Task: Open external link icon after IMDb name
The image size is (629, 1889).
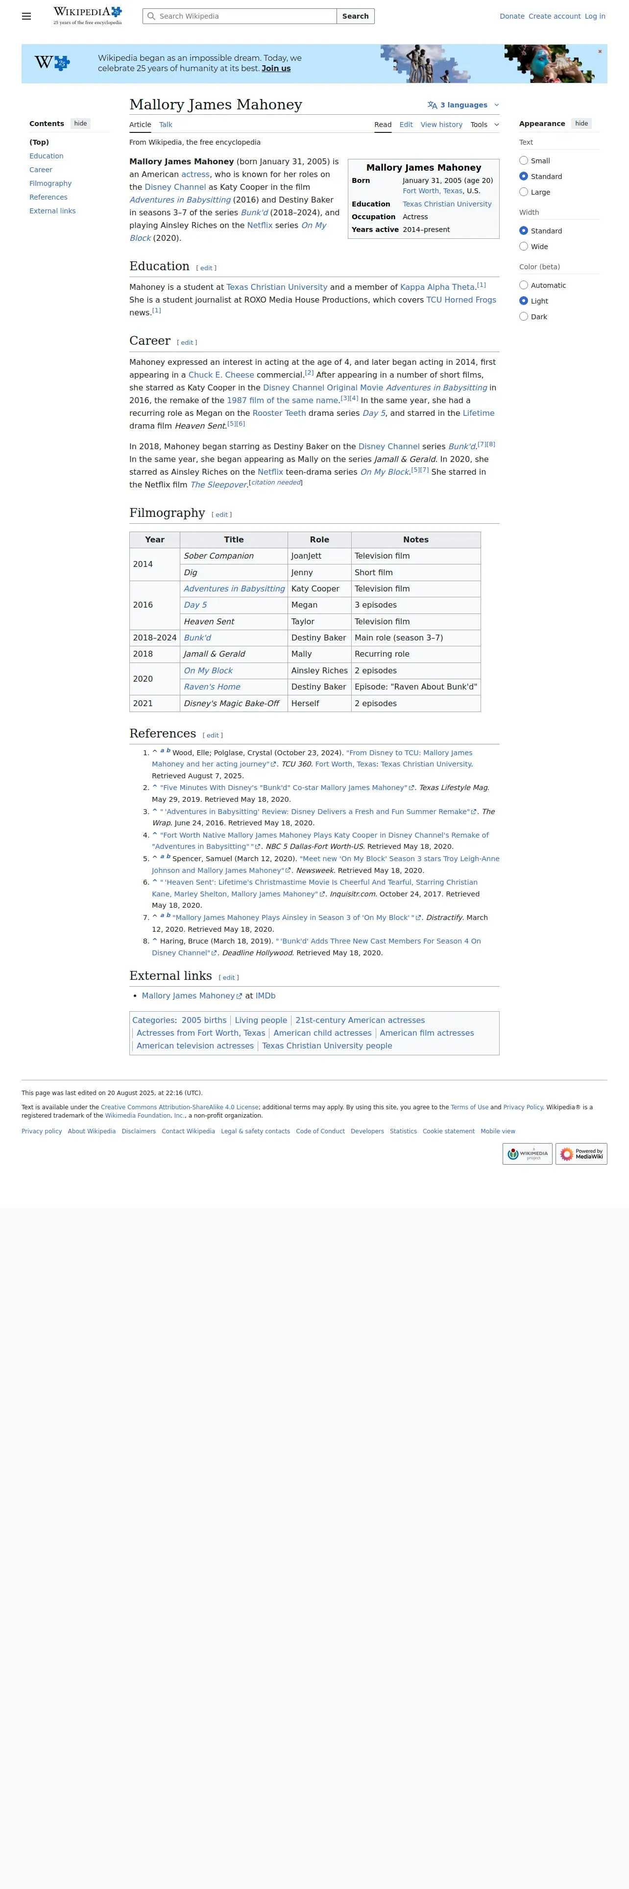Action: (240, 996)
